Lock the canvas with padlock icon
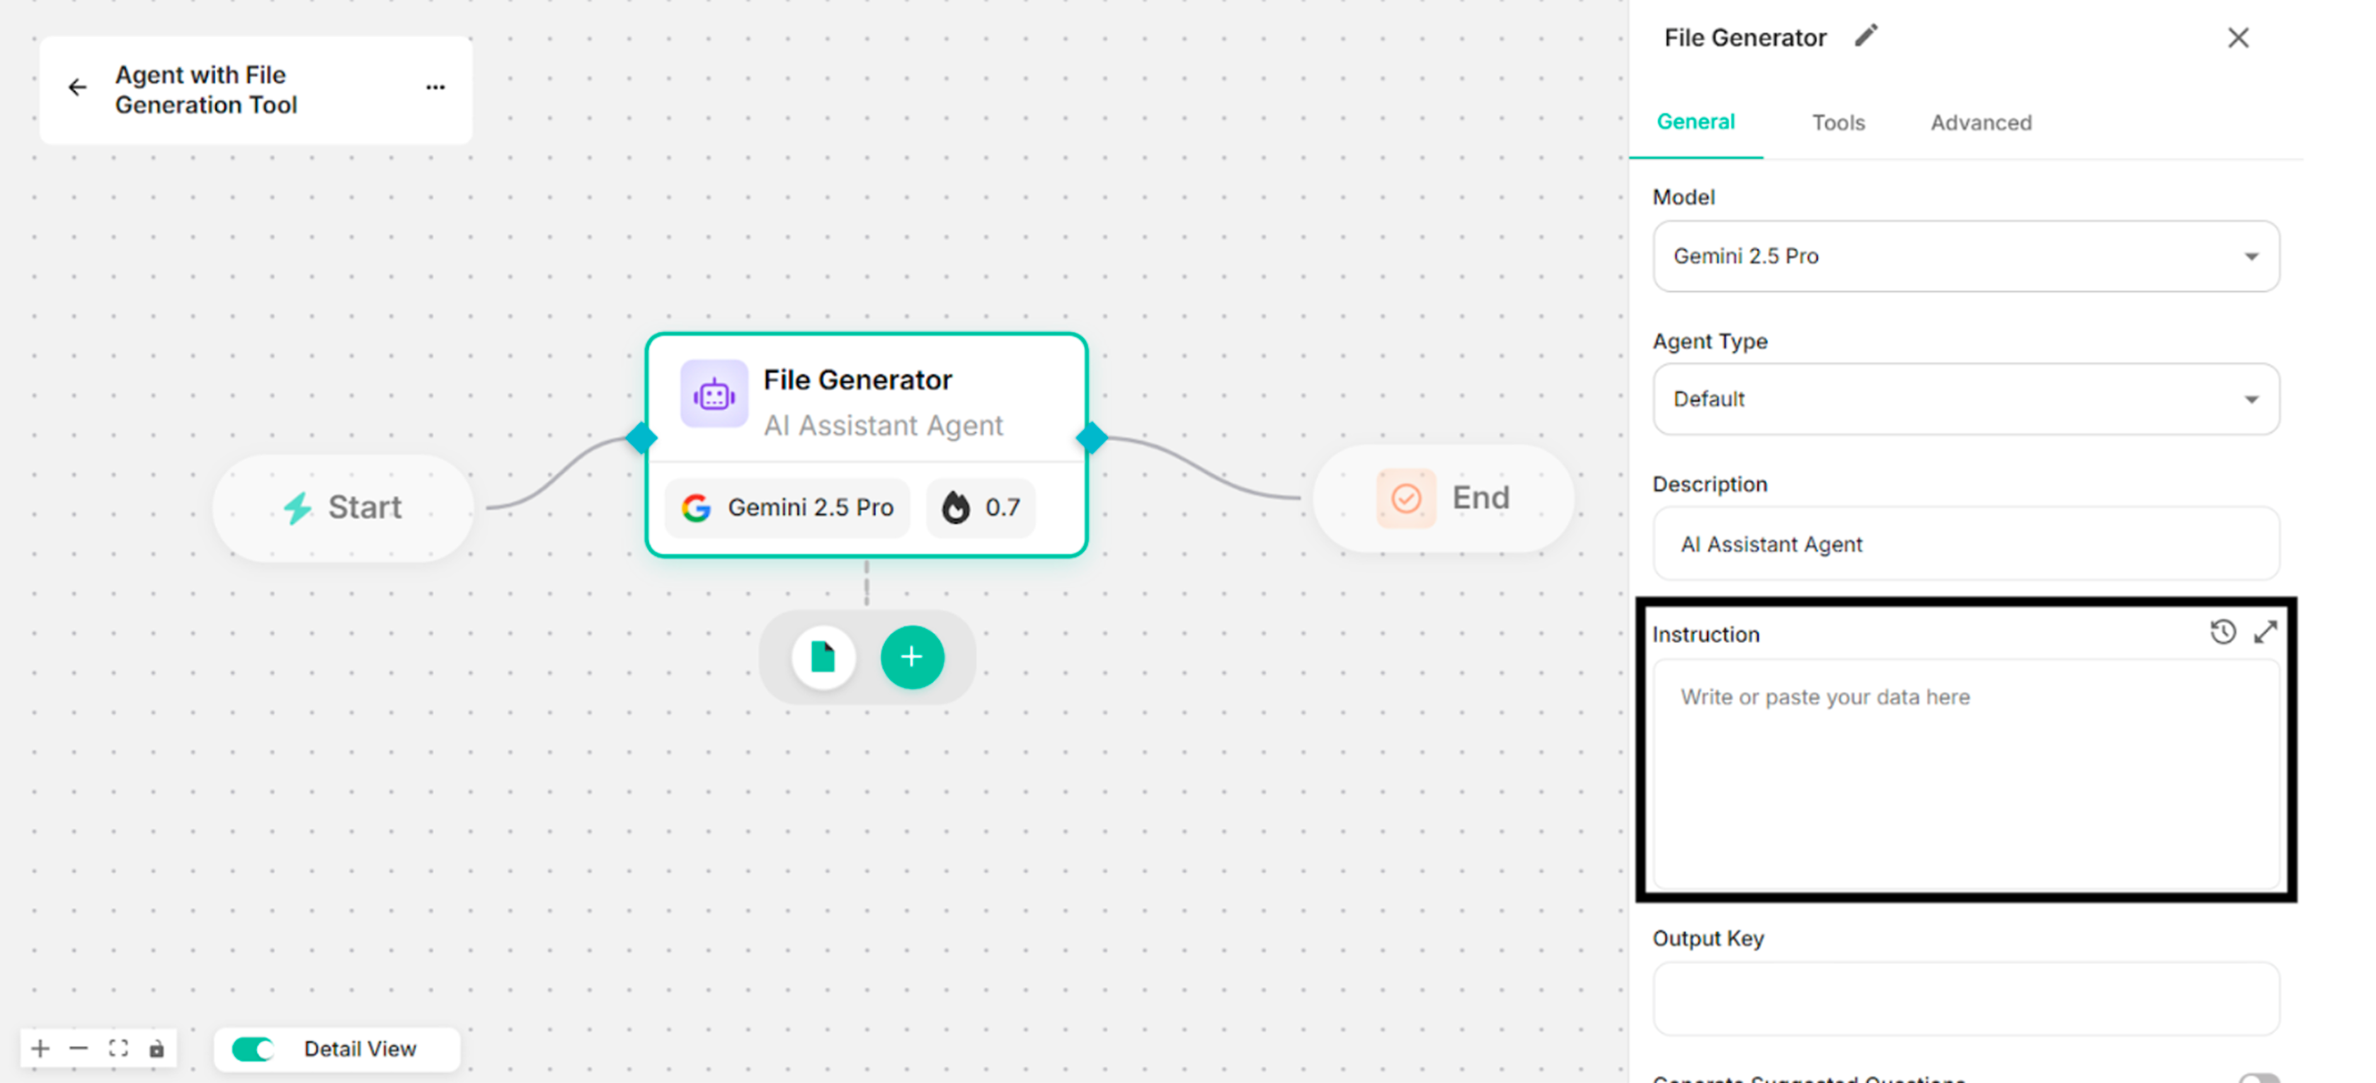This screenshot has height=1083, width=2376. (x=157, y=1049)
